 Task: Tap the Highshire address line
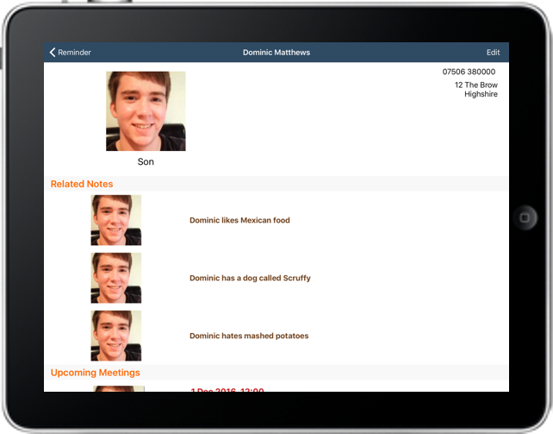(x=481, y=94)
